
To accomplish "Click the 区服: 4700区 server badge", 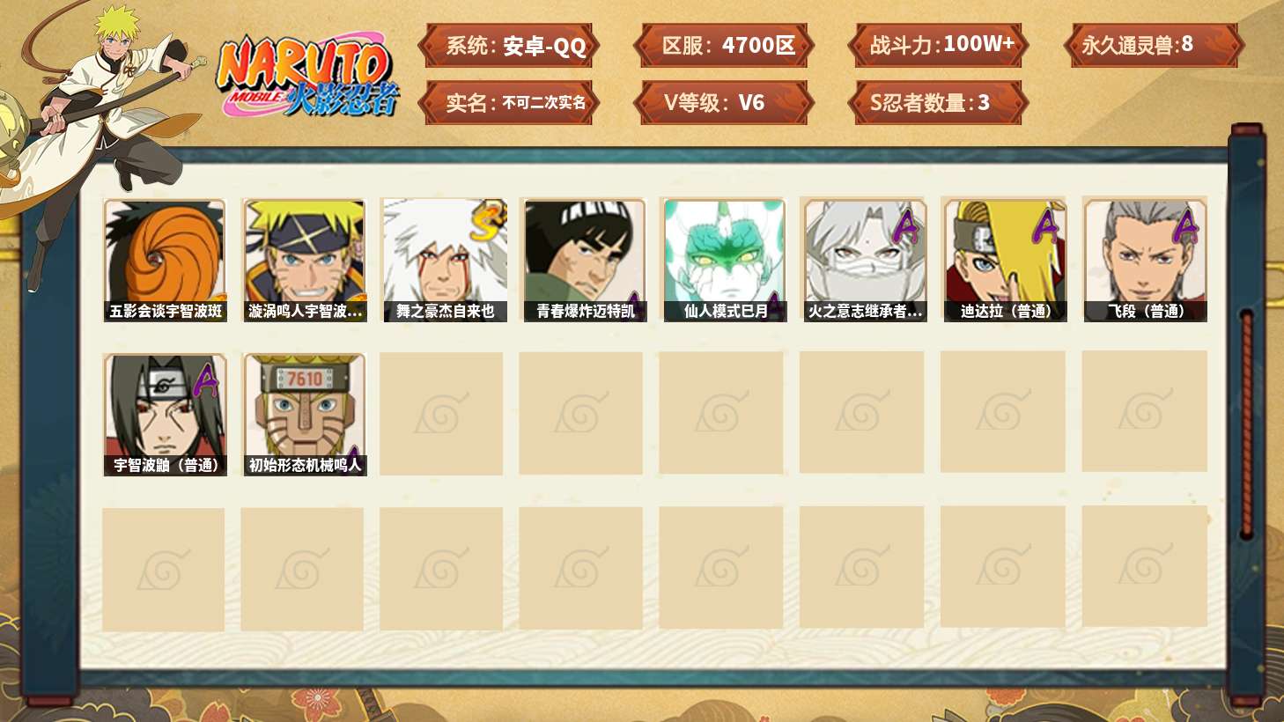I will 724,46.
